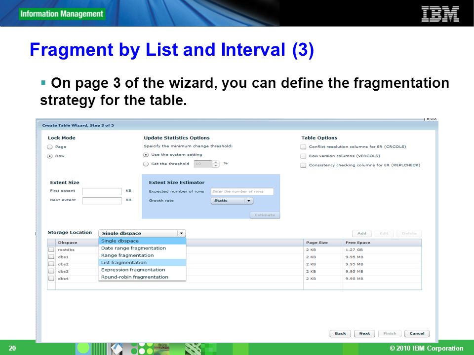Focus the Expected number of rows field

click(242, 191)
